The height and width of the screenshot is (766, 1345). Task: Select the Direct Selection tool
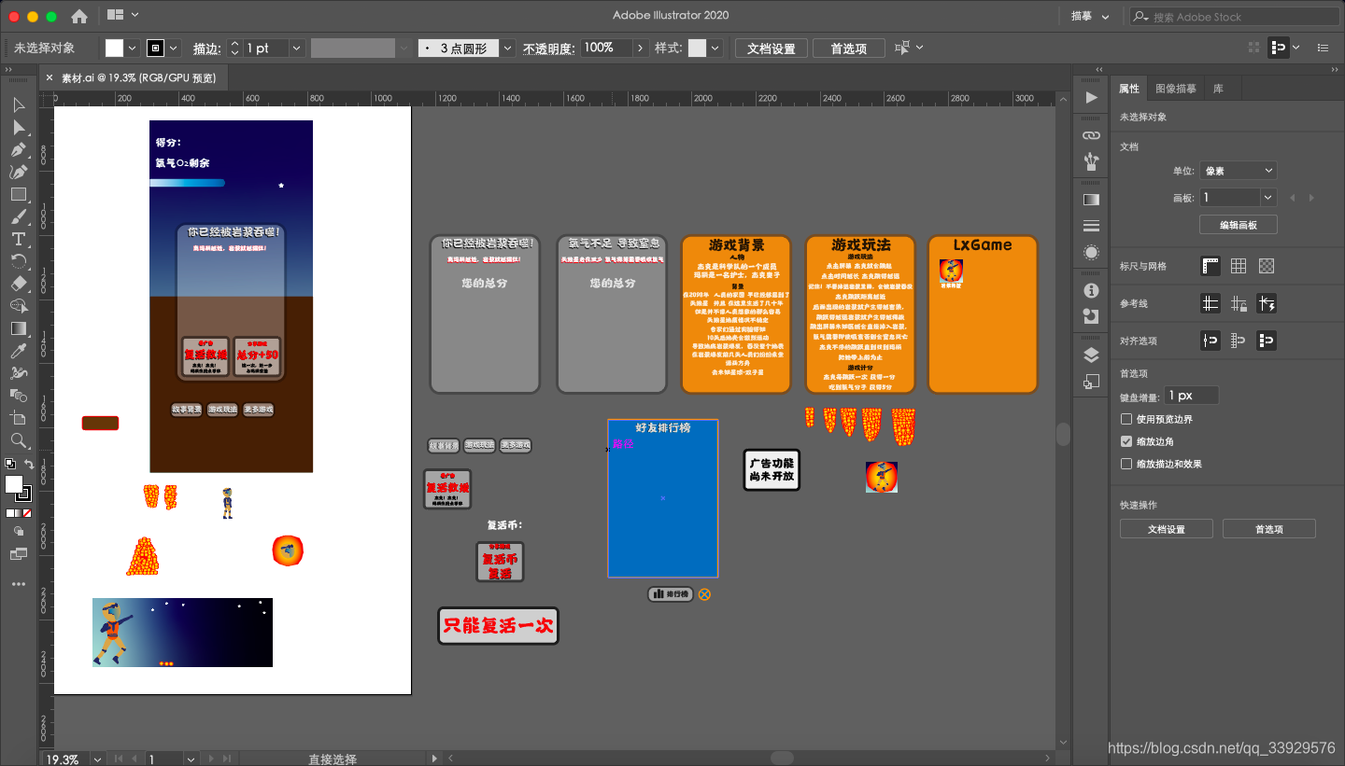pyautogui.click(x=18, y=127)
